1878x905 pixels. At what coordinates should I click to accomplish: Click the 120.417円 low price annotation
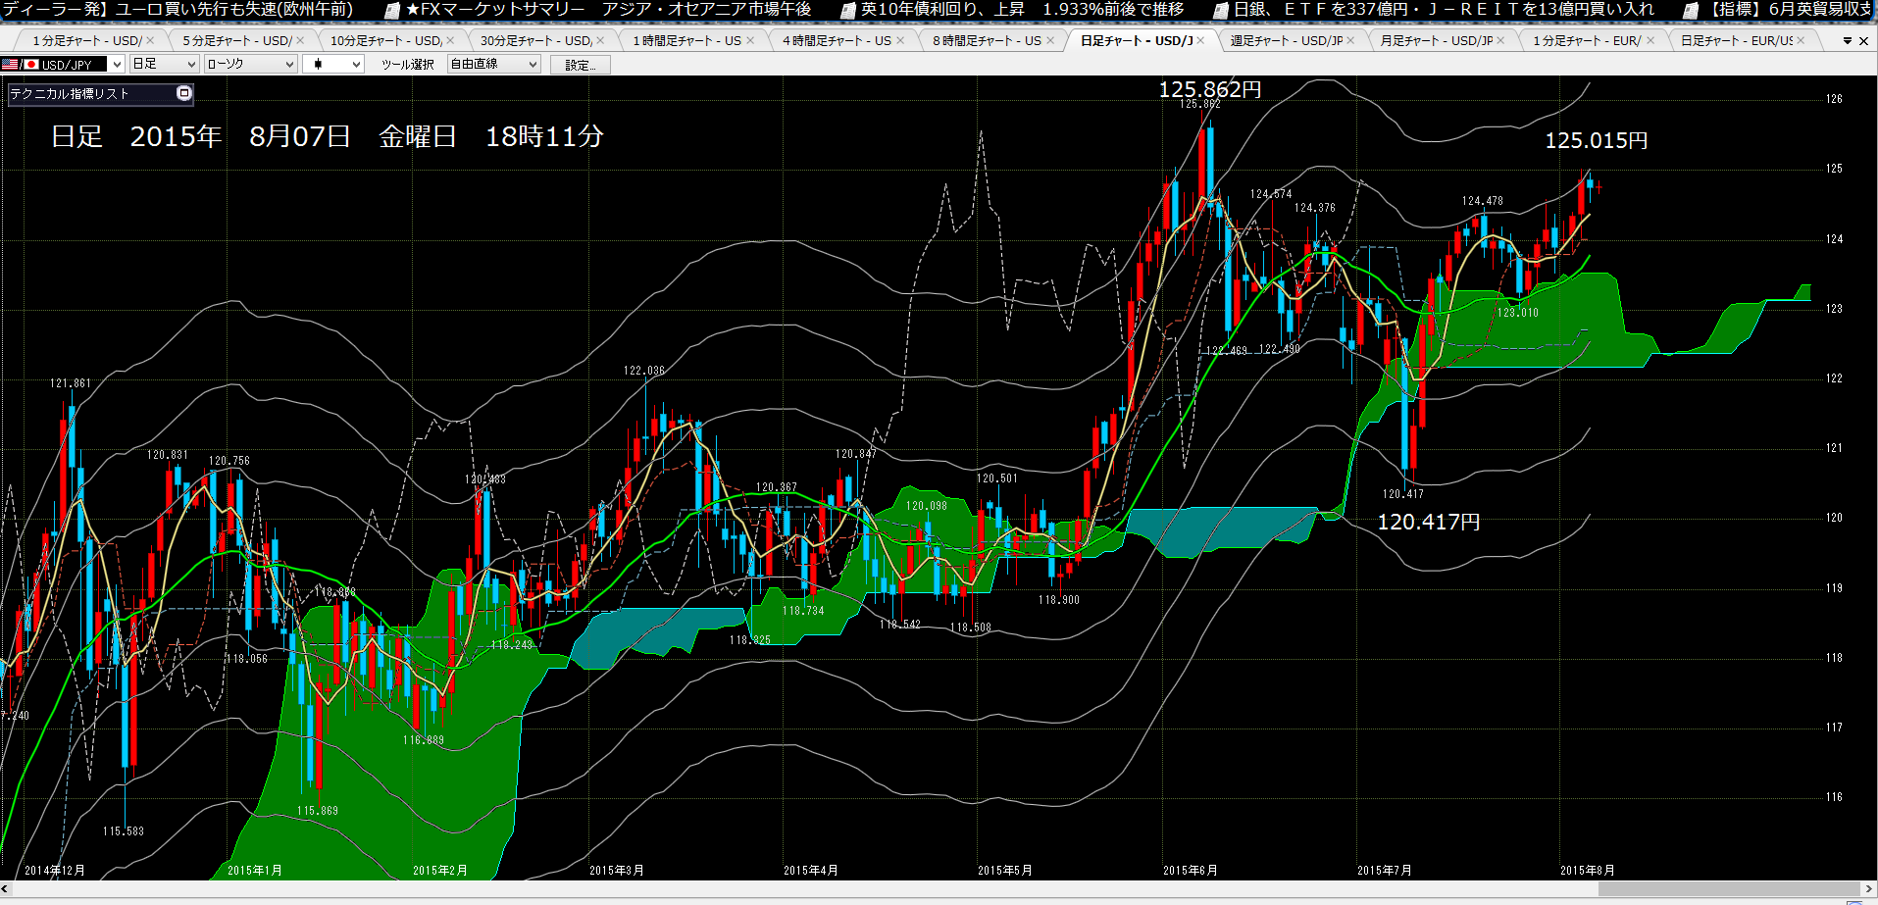coord(1428,522)
